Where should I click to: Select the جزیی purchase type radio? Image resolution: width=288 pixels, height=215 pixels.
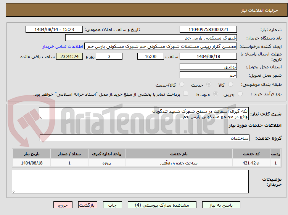(240, 94)
